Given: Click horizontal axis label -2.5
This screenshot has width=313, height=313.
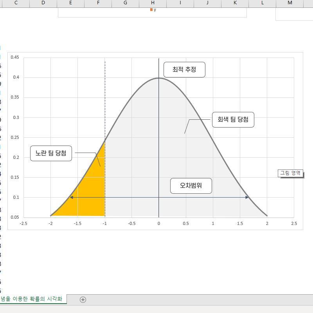Looking at the screenshot, I should (x=23, y=223).
